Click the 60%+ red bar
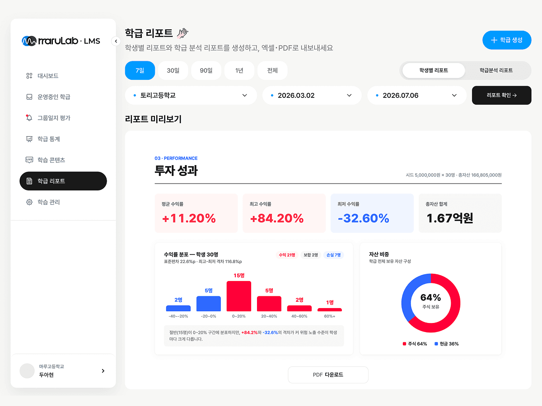The image size is (542, 406). point(330,309)
